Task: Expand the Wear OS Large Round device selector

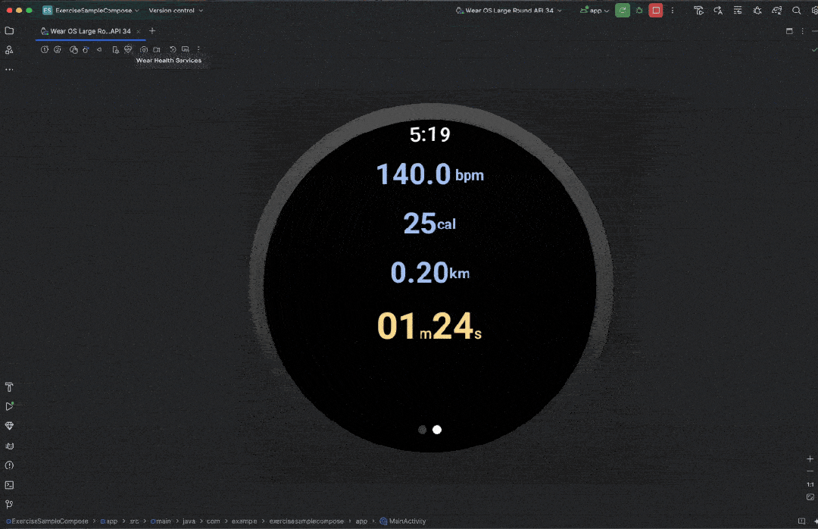Action: tap(509, 11)
